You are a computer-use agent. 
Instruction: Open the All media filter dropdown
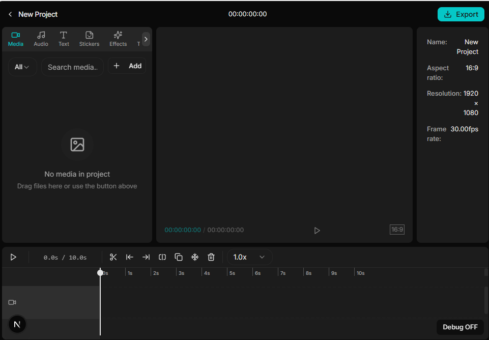pyautogui.click(x=22, y=67)
